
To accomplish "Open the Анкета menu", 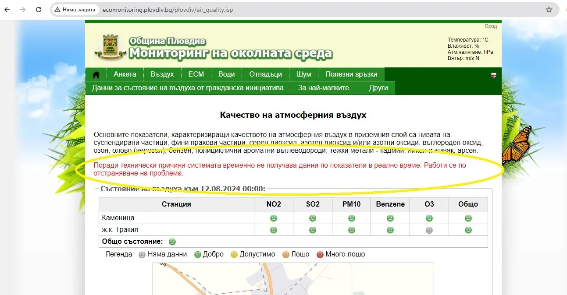I will point(125,74).
